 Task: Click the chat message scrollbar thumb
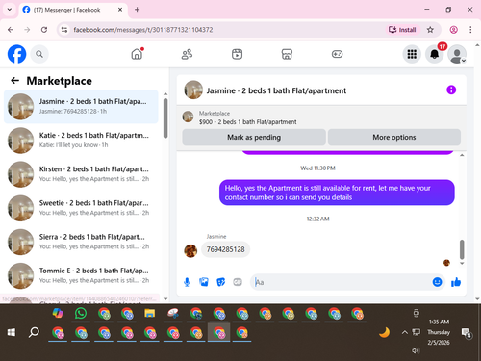pyautogui.click(x=462, y=249)
